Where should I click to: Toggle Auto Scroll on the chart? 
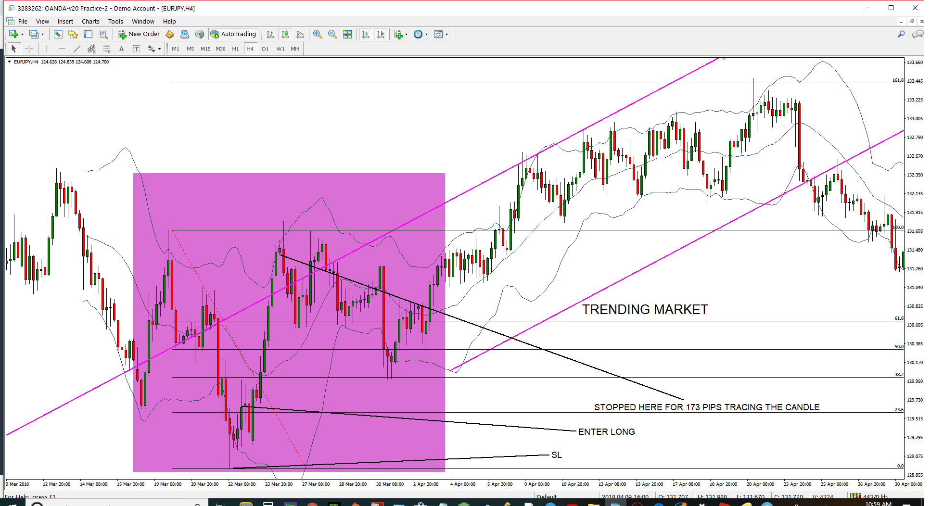coord(366,34)
